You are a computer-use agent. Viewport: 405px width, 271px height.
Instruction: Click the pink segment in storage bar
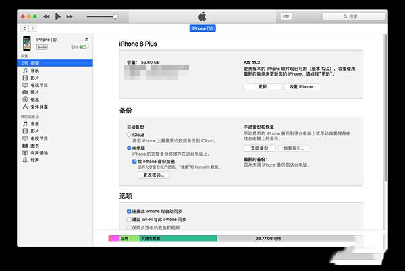[114, 239]
